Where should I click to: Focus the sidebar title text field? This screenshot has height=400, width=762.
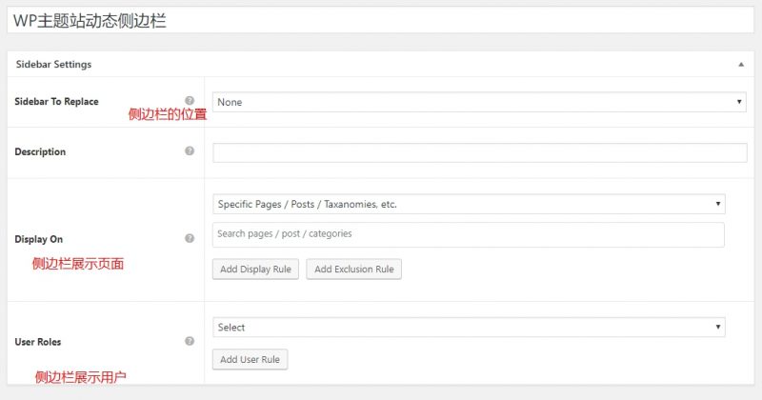pos(381,20)
